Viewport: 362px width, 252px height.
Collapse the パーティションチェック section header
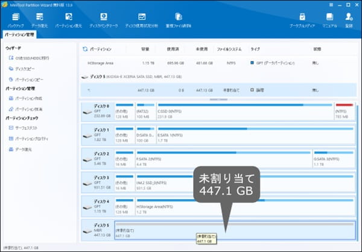coord(22,118)
